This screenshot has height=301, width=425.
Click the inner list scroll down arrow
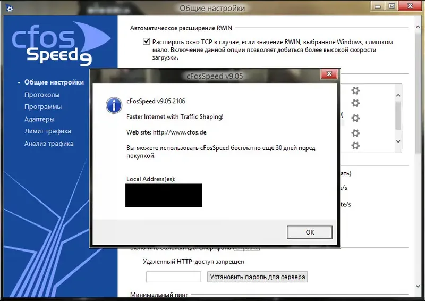398,141
